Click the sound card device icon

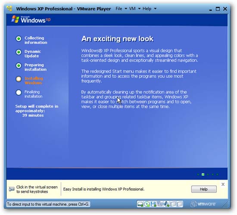pyautogui.click(x=167, y=204)
